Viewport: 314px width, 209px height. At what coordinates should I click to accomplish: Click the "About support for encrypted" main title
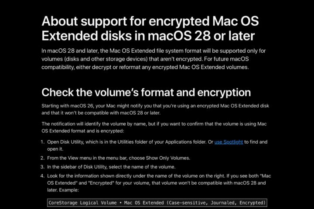coord(150,28)
